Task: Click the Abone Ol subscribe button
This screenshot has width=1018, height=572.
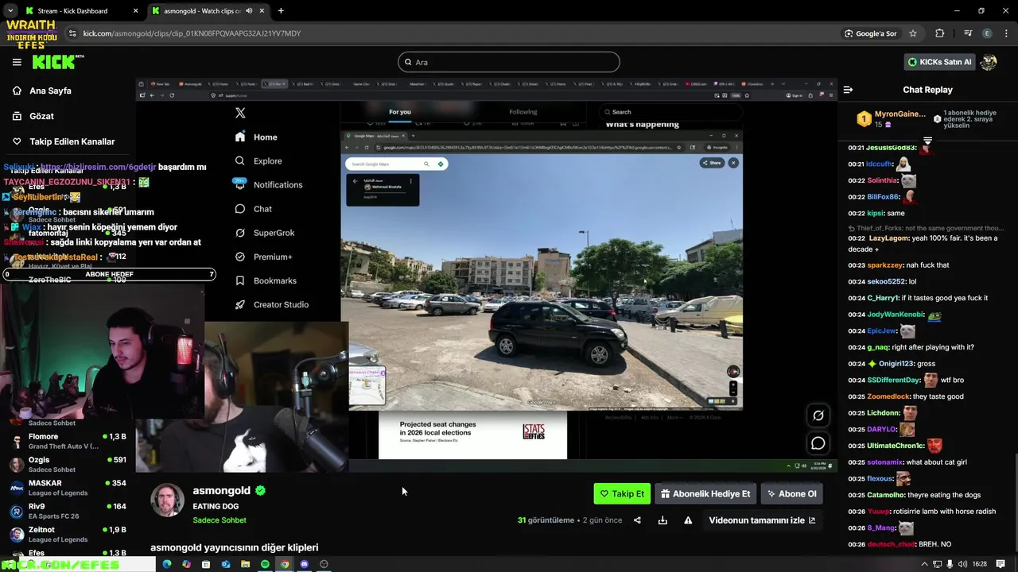Action: tap(791, 493)
